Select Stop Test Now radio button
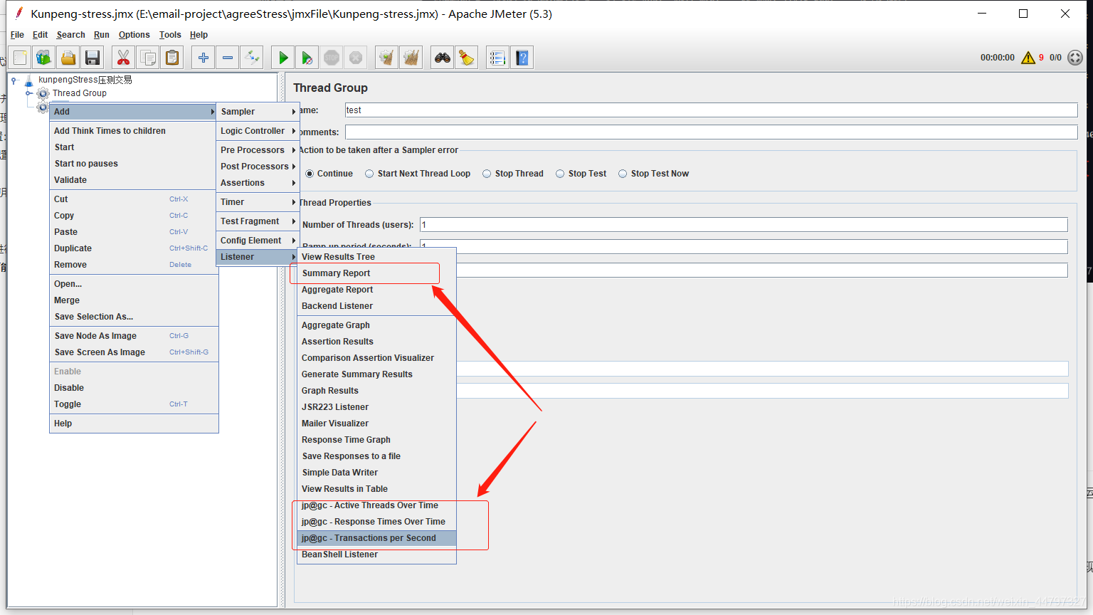The height and width of the screenshot is (615, 1093). pos(623,174)
